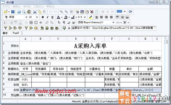The image size is (171, 105).
Task: Click the yellow rectangle band icon with red corner
Action: pyautogui.click(x=36, y=28)
